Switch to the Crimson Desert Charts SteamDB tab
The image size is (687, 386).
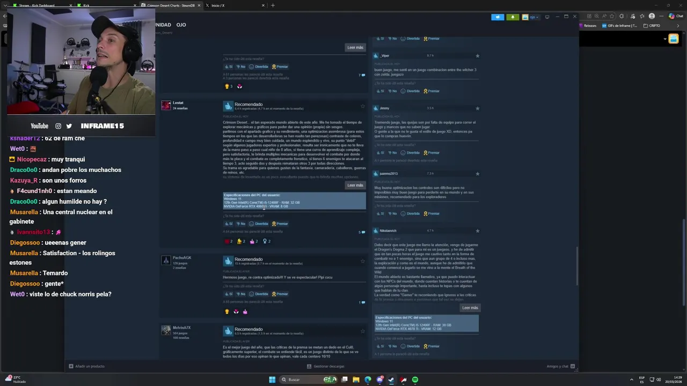[171, 5]
